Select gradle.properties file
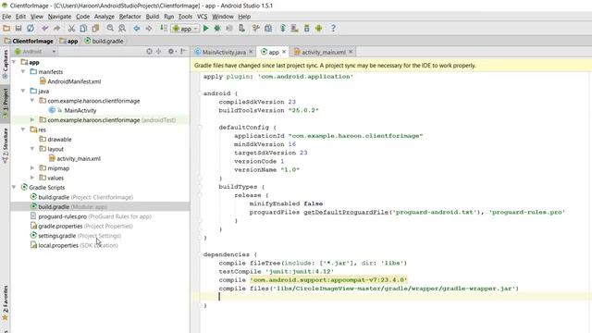This screenshot has height=333, width=592. (x=81, y=226)
